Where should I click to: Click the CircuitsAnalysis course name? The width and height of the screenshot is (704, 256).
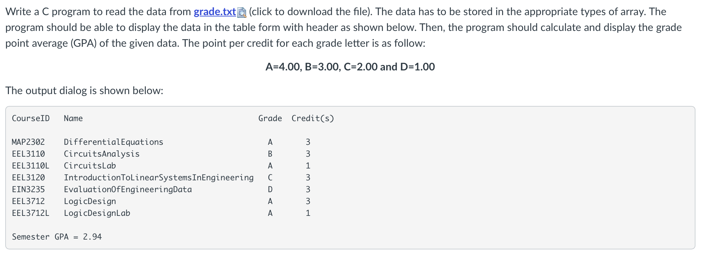click(x=102, y=154)
